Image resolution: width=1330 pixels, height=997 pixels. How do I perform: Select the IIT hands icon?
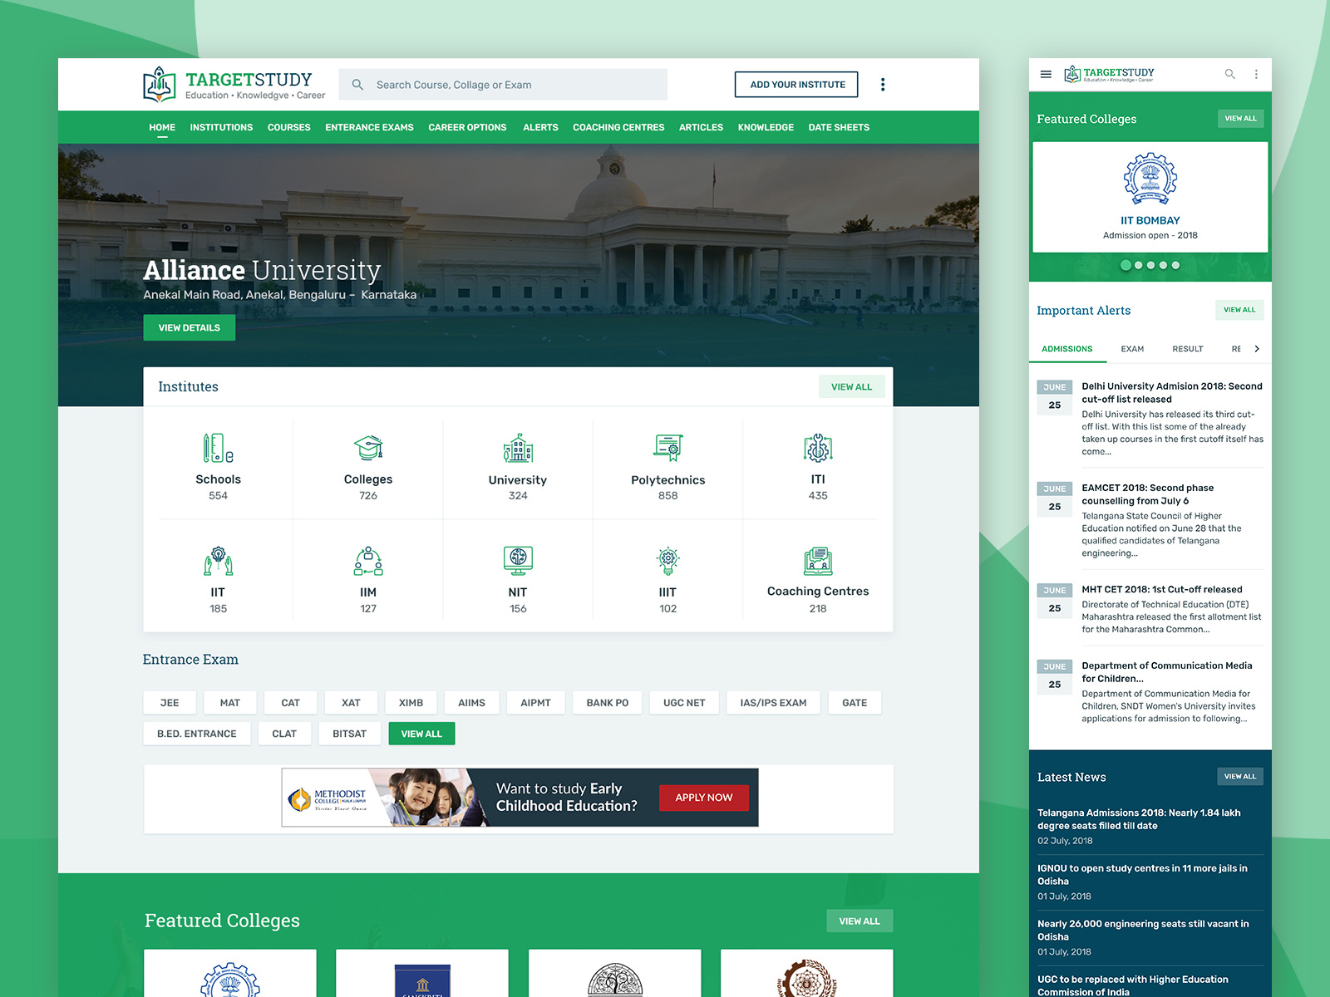[x=218, y=561]
